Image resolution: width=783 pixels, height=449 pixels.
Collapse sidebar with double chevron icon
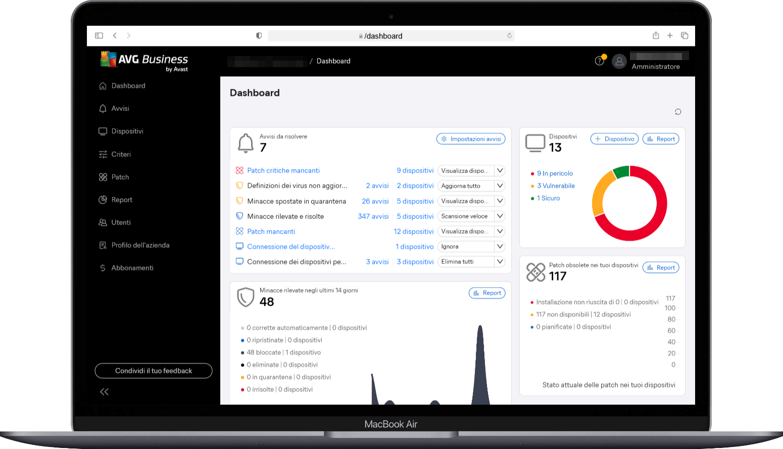[105, 391]
